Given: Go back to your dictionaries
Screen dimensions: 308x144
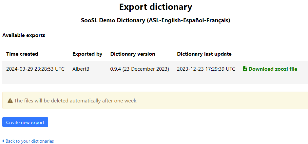Looking at the screenshot, I should coord(29,141).
